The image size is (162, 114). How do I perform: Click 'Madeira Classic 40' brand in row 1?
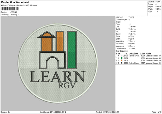coord(153,56)
